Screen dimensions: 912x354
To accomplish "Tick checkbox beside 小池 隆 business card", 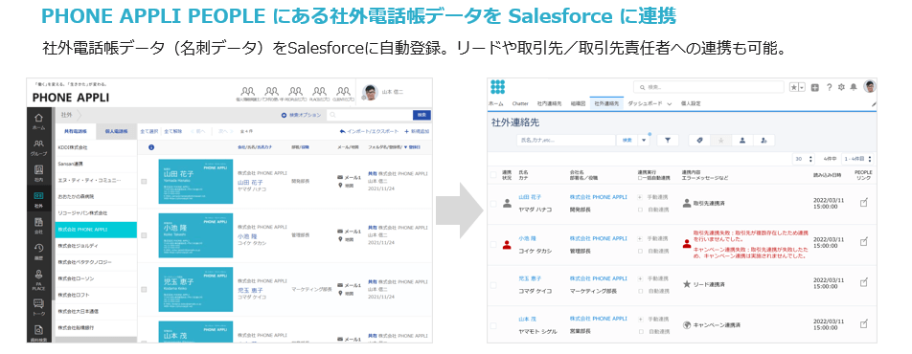I will (x=145, y=235).
